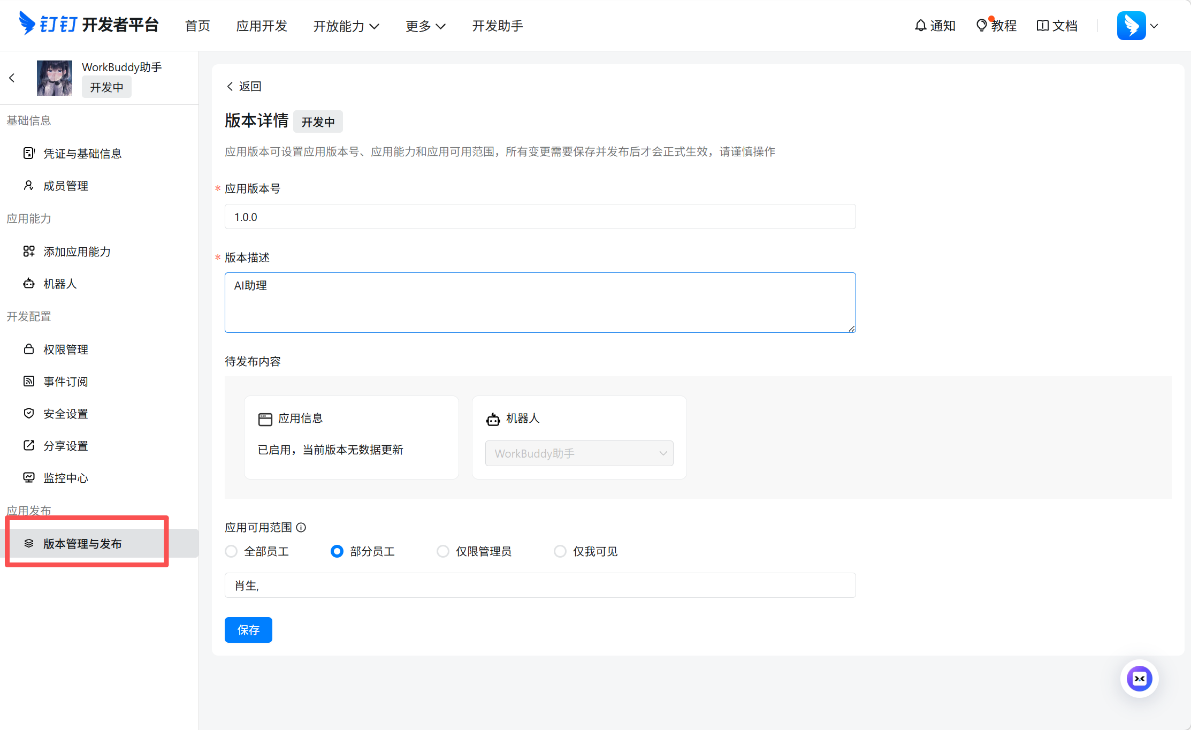Select the 全部员工 radio option
Viewport: 1191px width, 730px height.
(231, 551)
